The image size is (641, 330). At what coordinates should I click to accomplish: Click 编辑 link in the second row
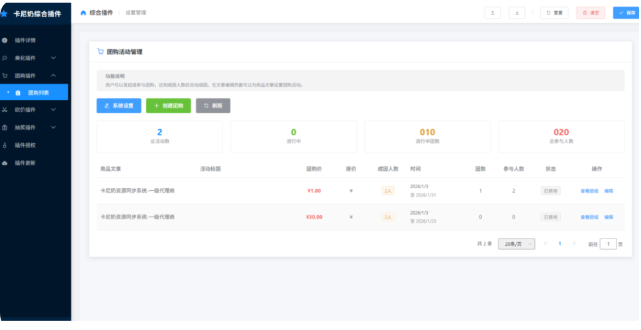coord(609,217)
